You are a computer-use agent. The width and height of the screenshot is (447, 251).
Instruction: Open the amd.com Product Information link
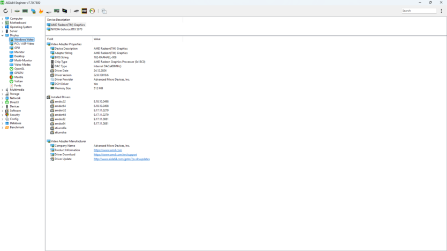click(x=108, y=150)
